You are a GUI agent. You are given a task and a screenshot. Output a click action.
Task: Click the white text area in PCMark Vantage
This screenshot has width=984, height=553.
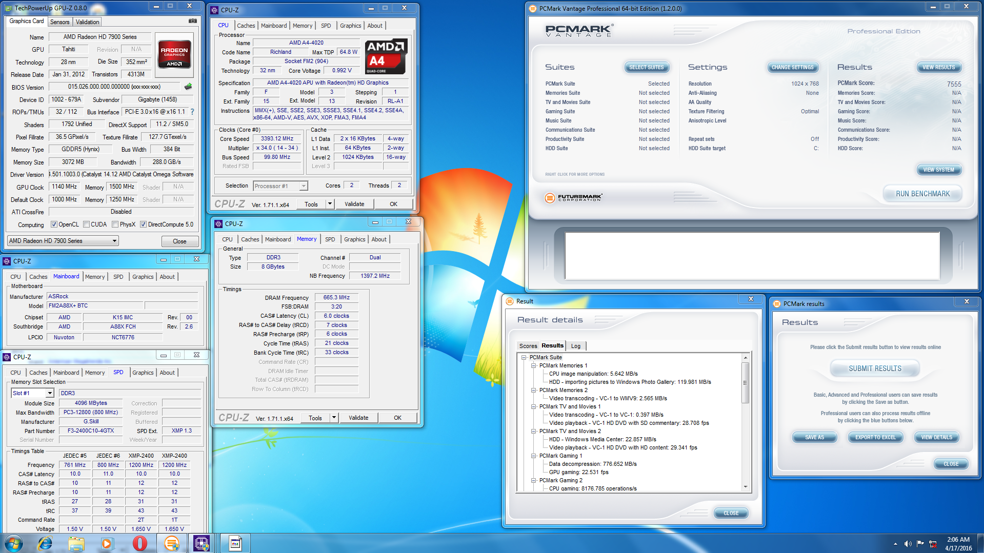(752, 256)
